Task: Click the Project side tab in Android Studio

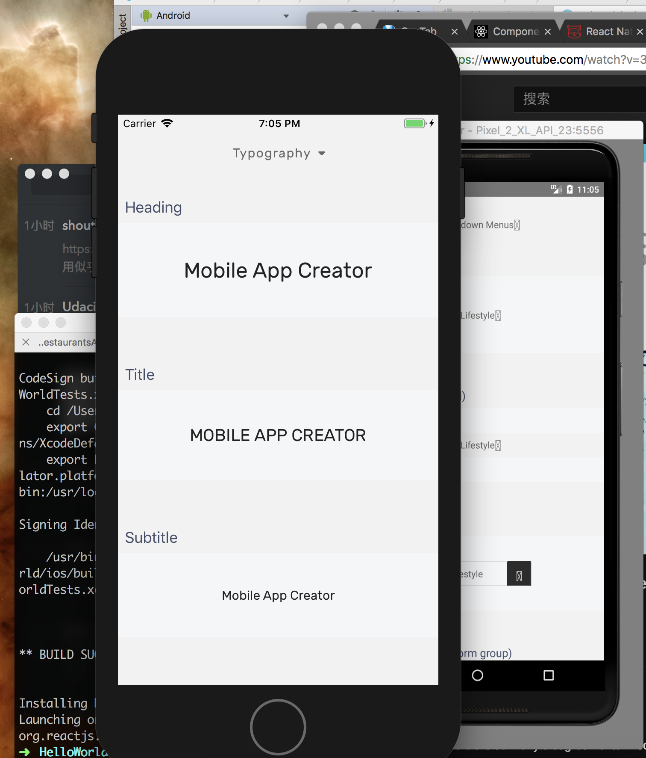Action: coord(123,23)
